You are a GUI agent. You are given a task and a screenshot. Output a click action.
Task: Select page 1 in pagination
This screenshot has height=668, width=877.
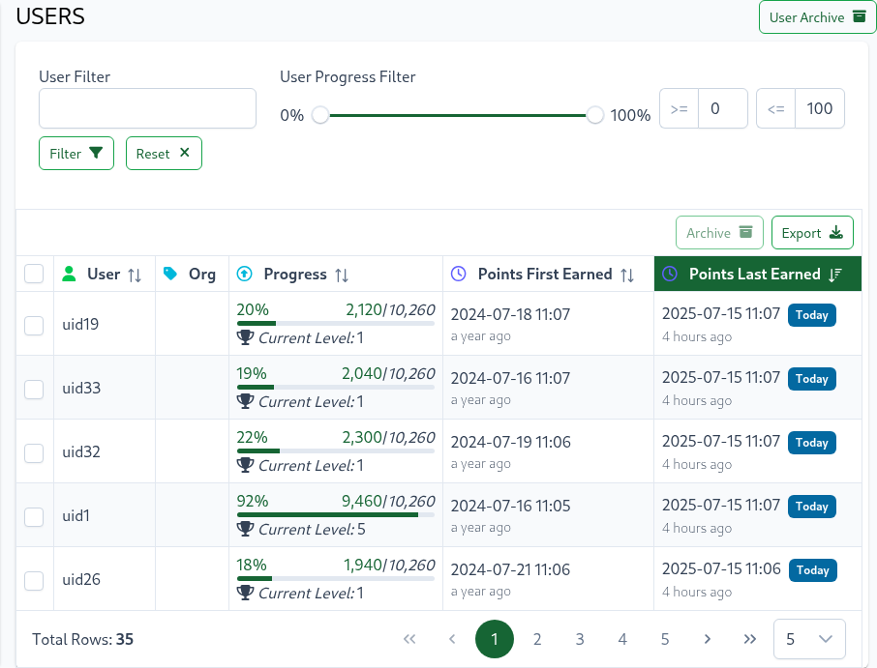tap(495, 639)
